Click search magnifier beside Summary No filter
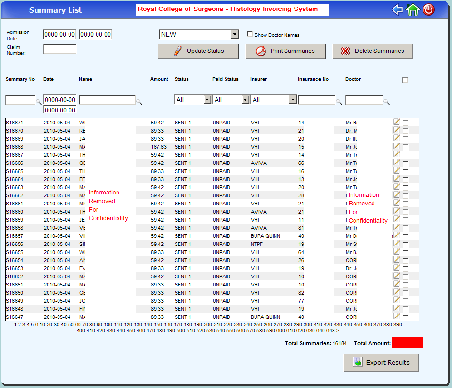Screen dimensions: 452x388 39,101
